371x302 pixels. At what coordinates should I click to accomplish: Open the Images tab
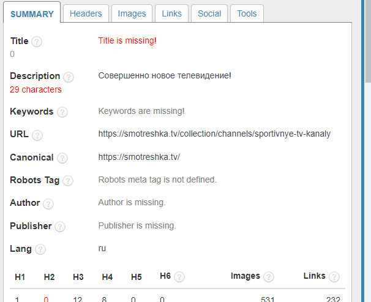[x=132, y=13]
